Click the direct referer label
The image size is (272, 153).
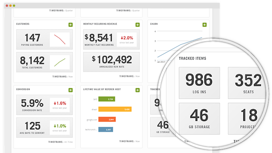[x=94, y=109]
